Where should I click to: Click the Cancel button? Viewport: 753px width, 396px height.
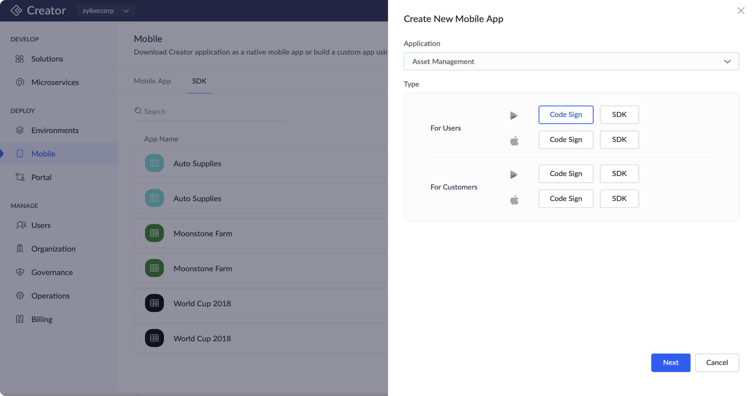tap(717, 362)
